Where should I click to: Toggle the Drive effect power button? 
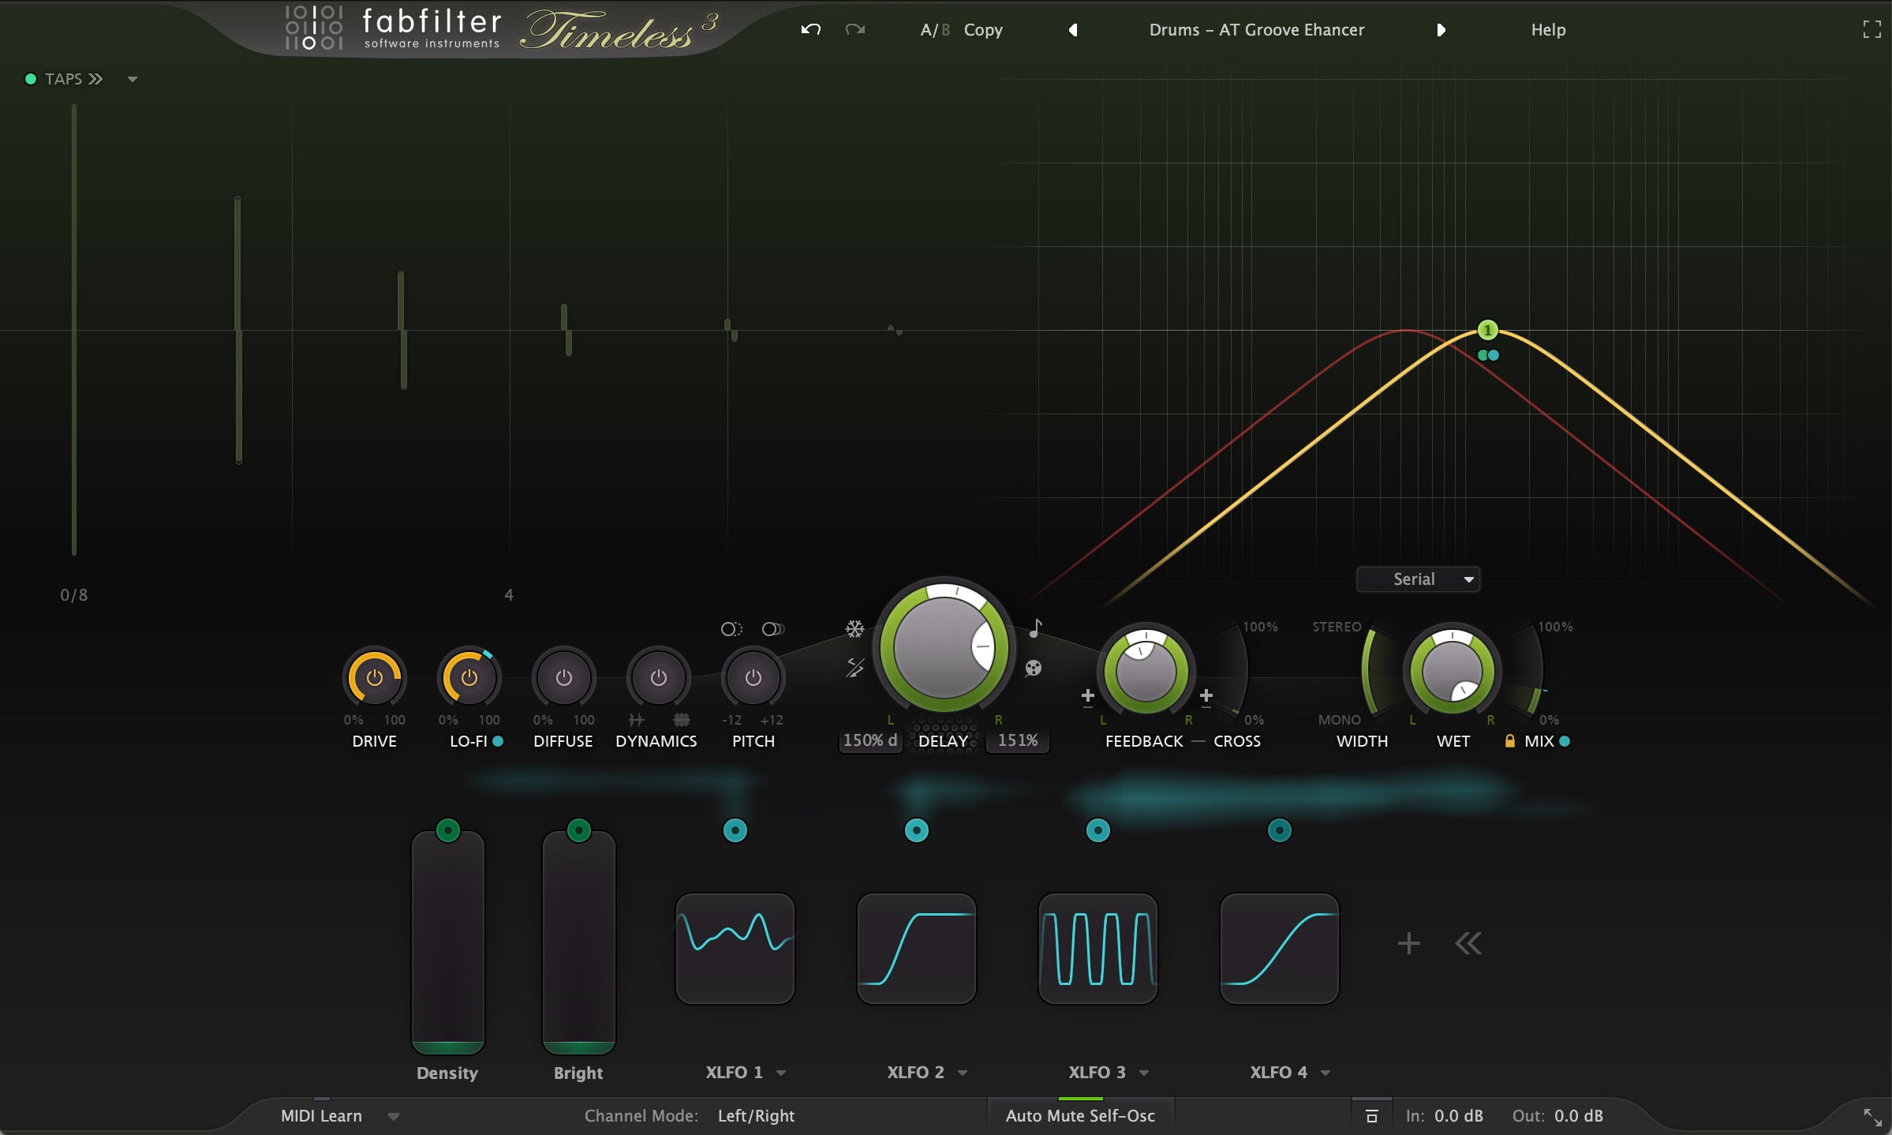[x=374, y=678]
